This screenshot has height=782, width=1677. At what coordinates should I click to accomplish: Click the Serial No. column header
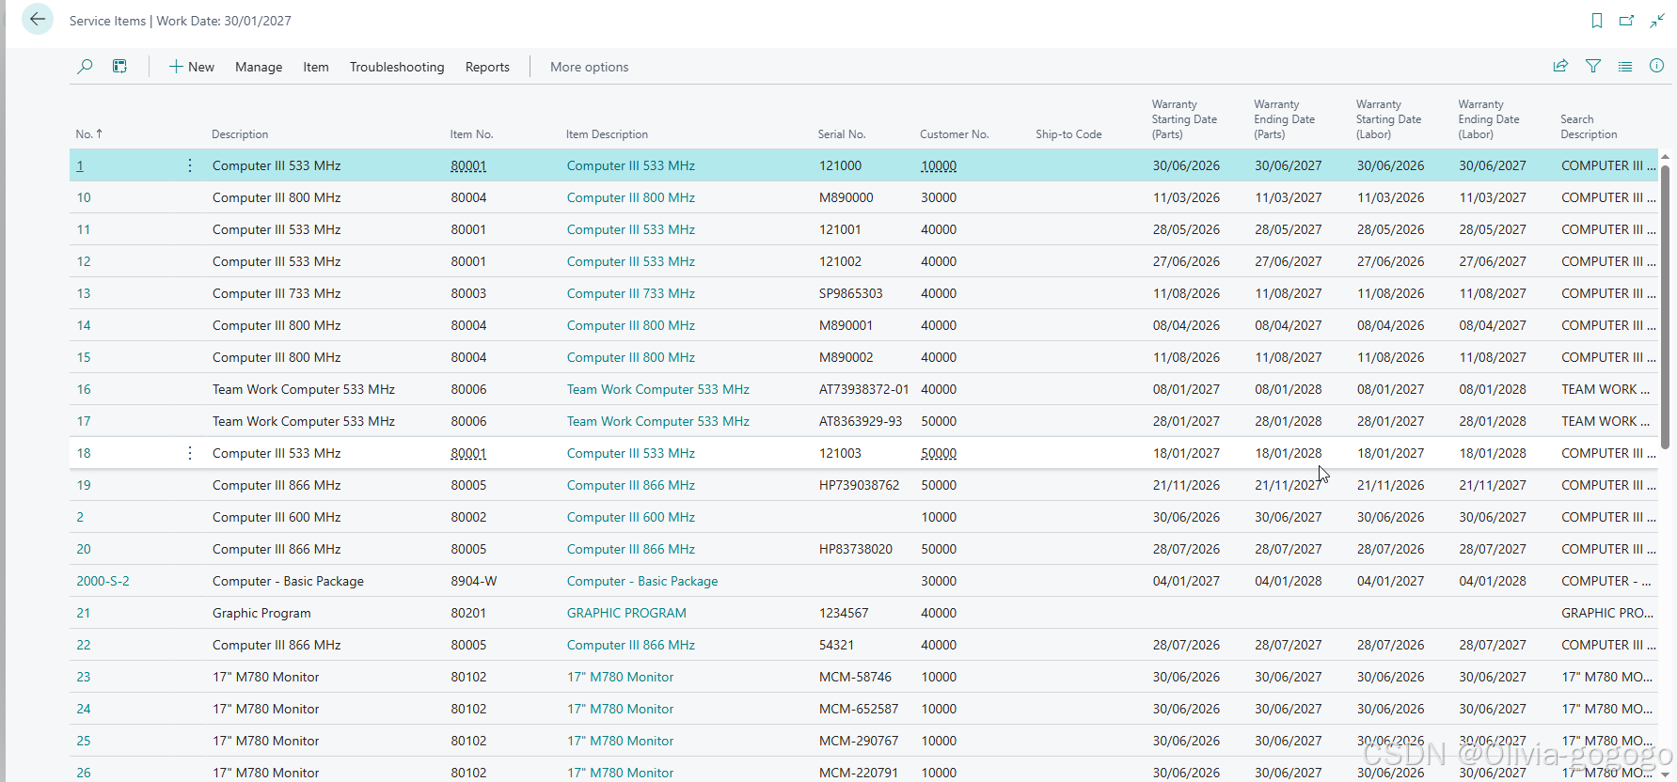[842, 134]
